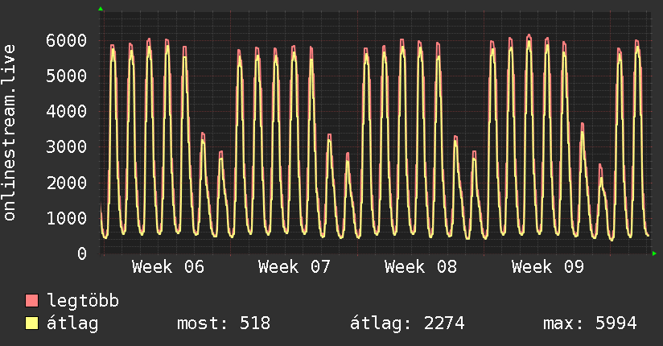Click the 4000 Y-axis value label
Viewport: 663px width, 346px height.
pos(67,112)
